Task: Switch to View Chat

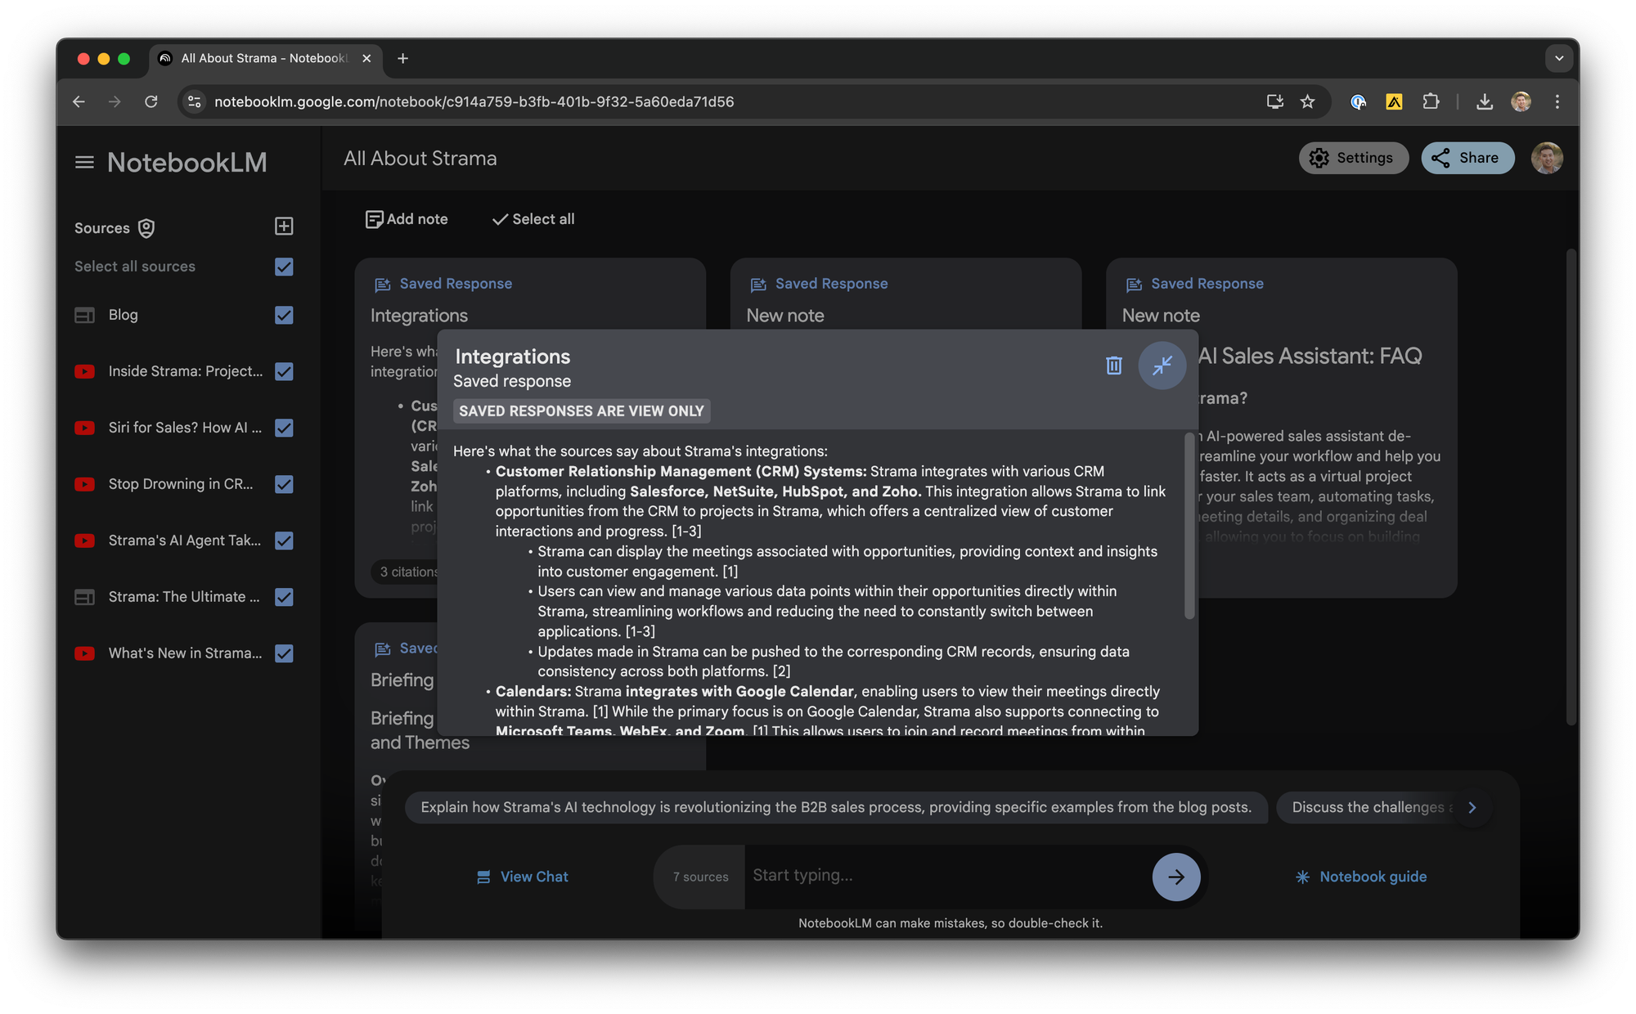Action: (x=523, y=877)
